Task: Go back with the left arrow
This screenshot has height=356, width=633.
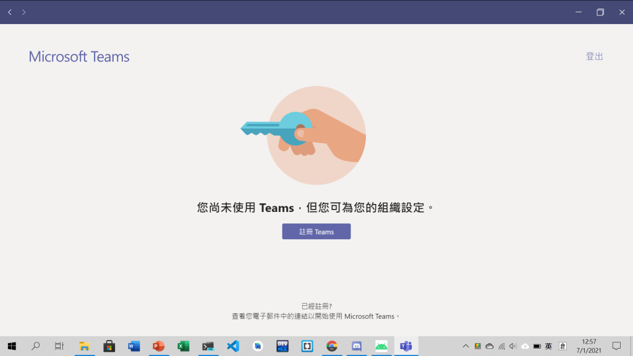Action: 10,12
